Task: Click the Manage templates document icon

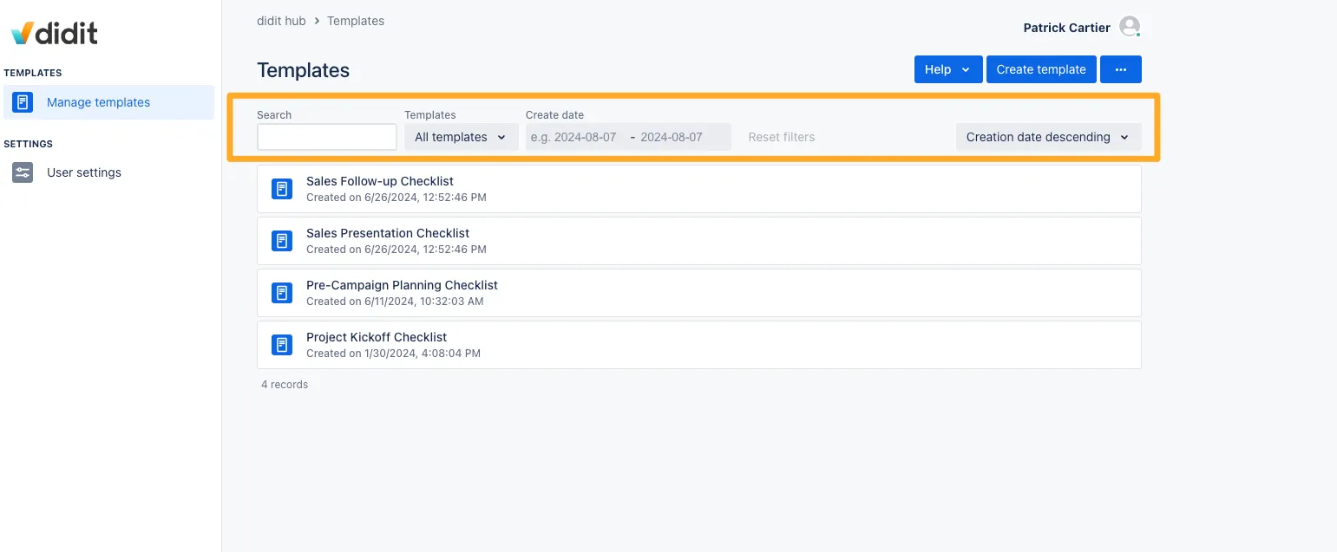Action: point(23,102)
